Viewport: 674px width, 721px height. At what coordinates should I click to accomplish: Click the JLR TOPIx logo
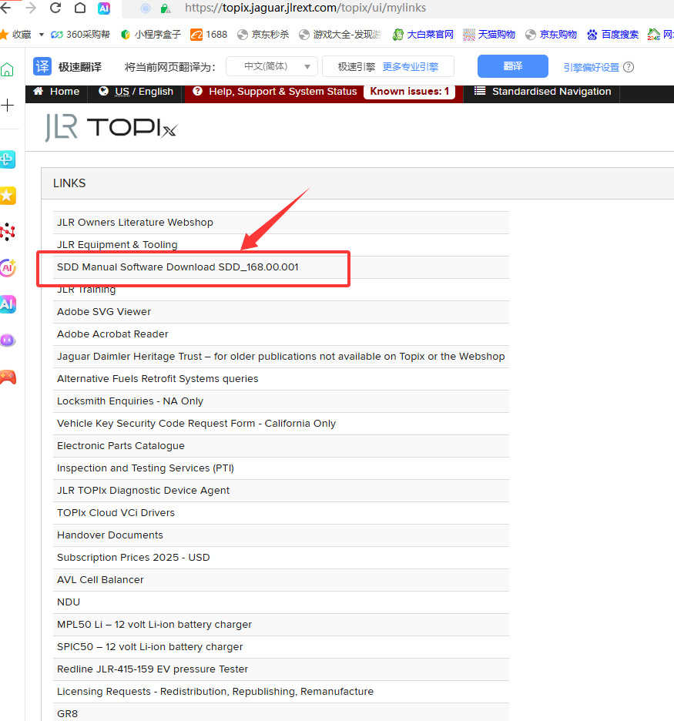coord(111,127)
